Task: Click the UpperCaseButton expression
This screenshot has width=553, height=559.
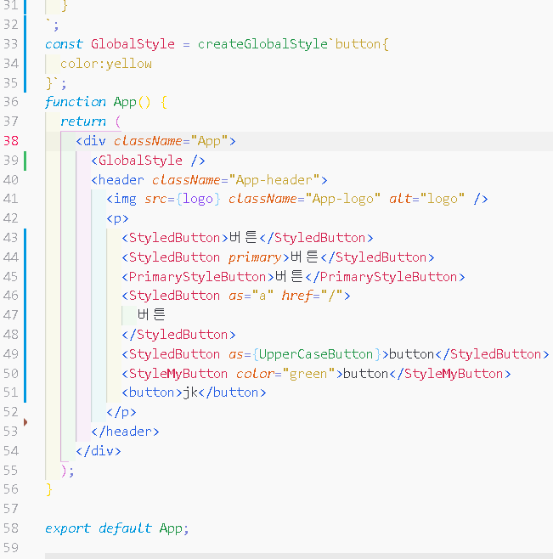Action: click(316, 354)
